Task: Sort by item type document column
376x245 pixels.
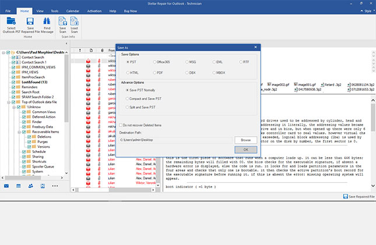Action: 91,50
